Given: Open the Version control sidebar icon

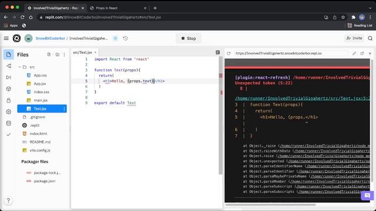Looking at the screenshot, I should coord(9,66).
